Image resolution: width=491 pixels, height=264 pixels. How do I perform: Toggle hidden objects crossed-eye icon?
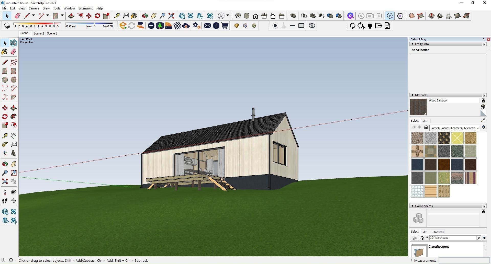312,26
